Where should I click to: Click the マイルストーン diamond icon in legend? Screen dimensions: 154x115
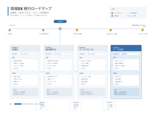pos(112,13)
